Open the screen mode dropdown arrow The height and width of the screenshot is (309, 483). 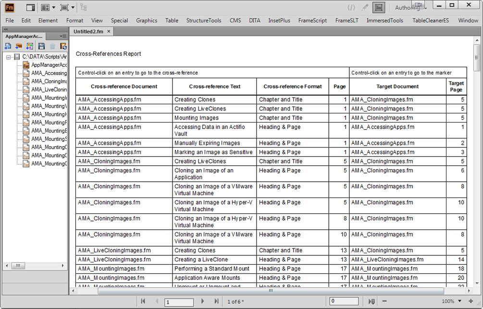[x=73, y=8]
